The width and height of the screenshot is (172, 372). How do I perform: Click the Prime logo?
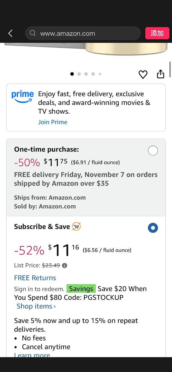22,97
